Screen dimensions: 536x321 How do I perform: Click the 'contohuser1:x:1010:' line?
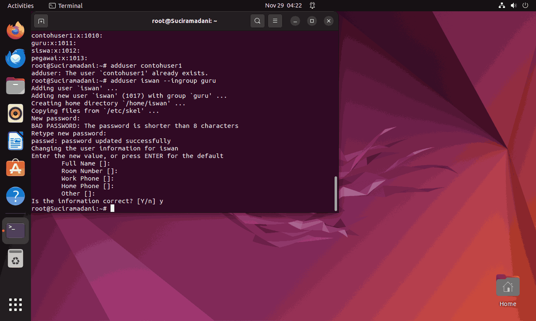pyautogui.click(x=67, y=36)
